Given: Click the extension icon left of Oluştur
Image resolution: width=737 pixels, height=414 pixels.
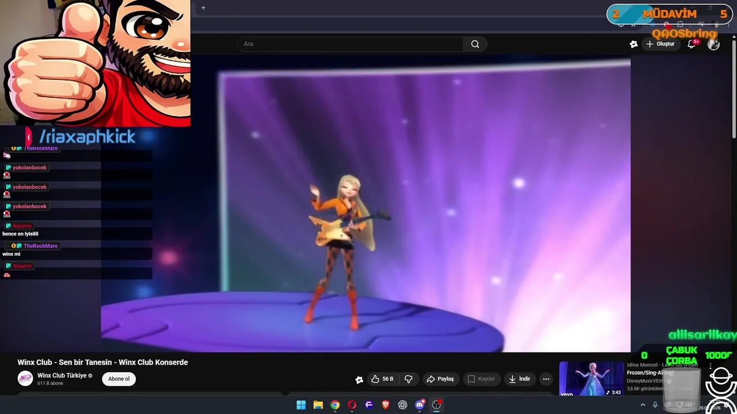Looking at the screenshot, I should 633,44.
